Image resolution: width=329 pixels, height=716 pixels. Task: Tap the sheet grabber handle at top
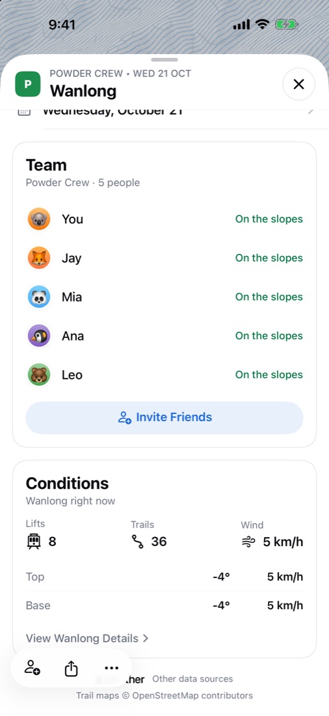point(164,60)
